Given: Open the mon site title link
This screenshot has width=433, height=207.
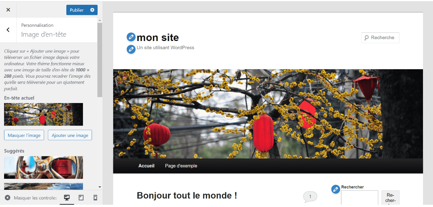Looking at the screenshot, I should coord(158,38).
